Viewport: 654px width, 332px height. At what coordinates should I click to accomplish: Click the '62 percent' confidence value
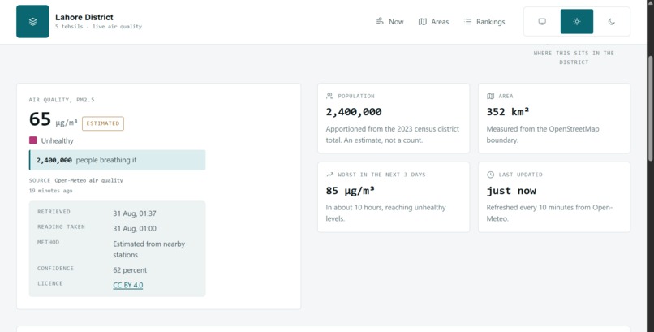tap(130, 270)
